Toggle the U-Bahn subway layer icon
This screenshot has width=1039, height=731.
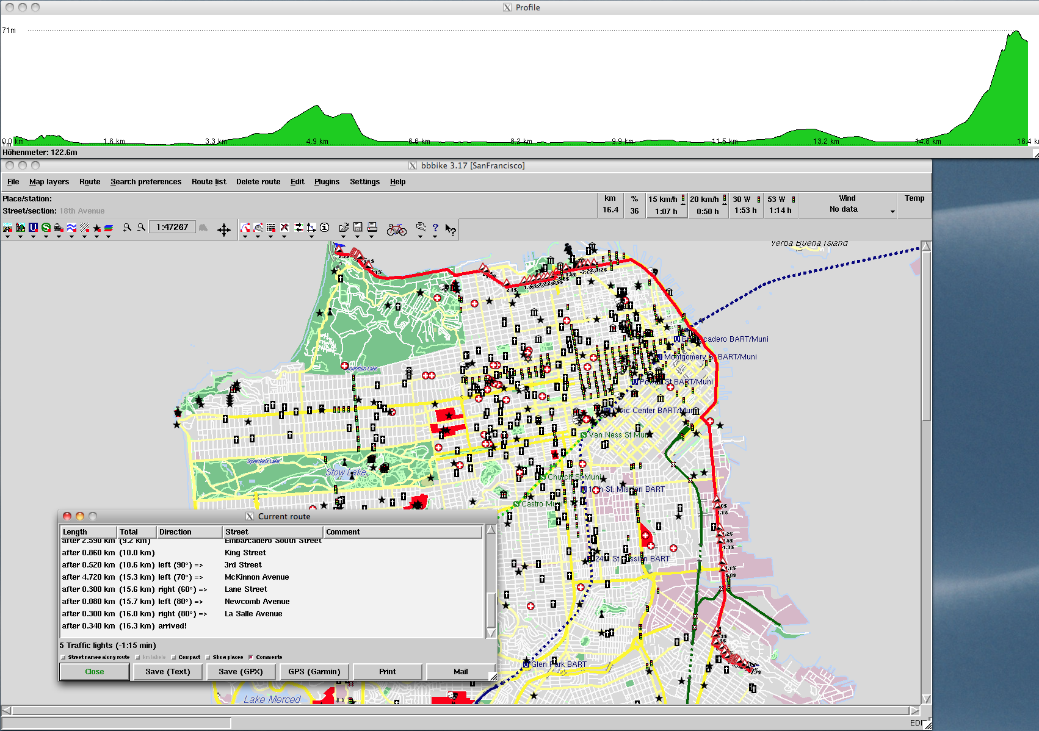pos(33,228)
